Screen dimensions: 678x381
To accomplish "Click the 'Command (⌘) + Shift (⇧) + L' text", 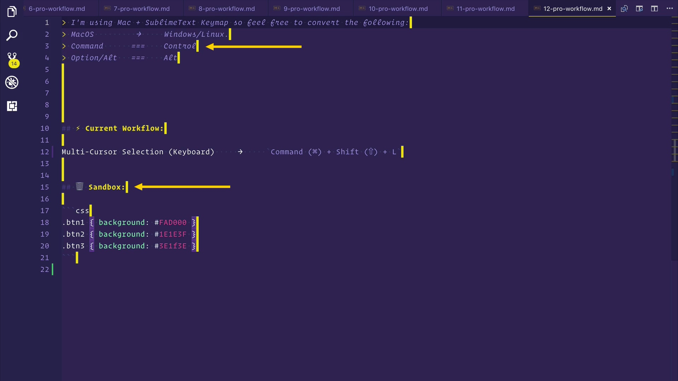I will (333, 152).
